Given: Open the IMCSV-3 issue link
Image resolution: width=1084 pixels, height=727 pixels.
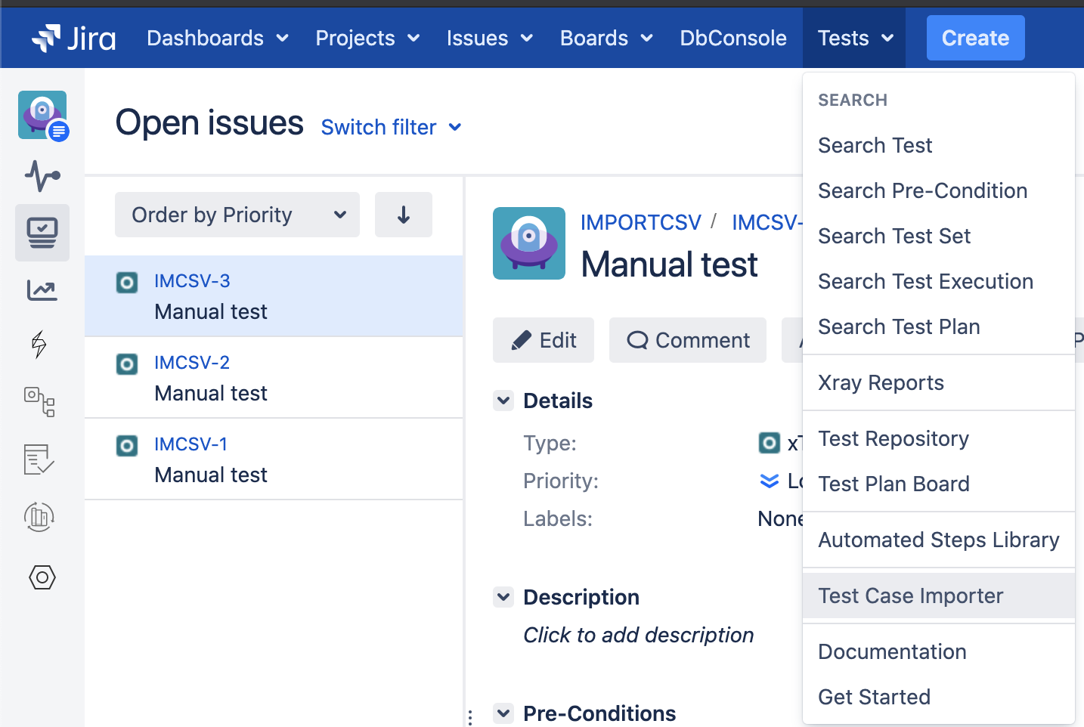Looking at the screenshot, I should pos(192,281).
